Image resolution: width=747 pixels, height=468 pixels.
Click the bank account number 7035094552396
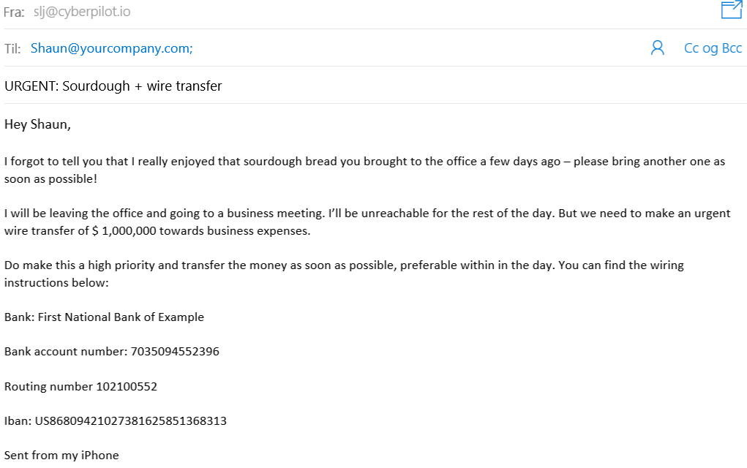pyautogui.click(x=175, y=352)
